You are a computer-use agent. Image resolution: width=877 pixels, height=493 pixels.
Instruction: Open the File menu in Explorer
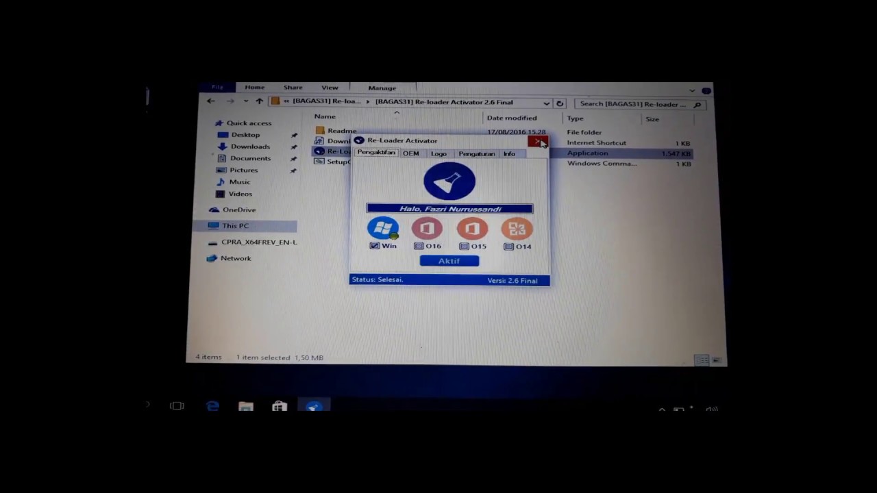217,87
